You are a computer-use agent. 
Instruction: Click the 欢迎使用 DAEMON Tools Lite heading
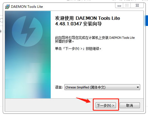tap(88, 18)
